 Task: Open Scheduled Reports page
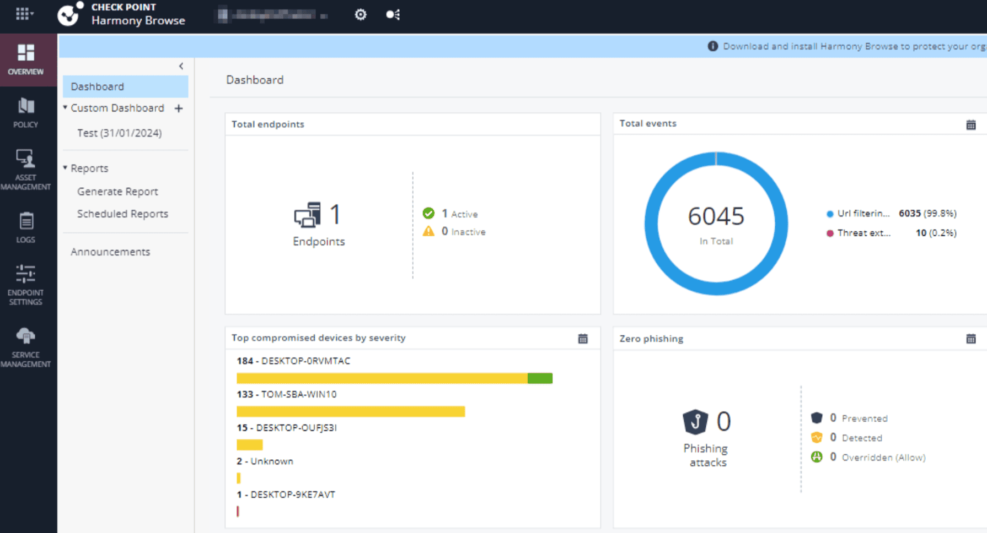point(122,214)
